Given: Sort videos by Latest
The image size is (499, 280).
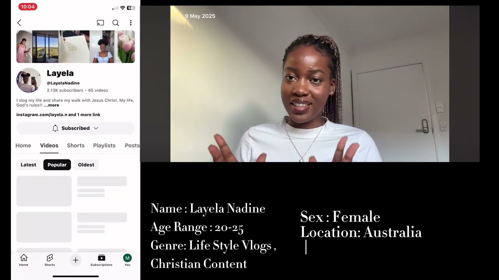Looking at the screenshot, I should click(28, 165).
